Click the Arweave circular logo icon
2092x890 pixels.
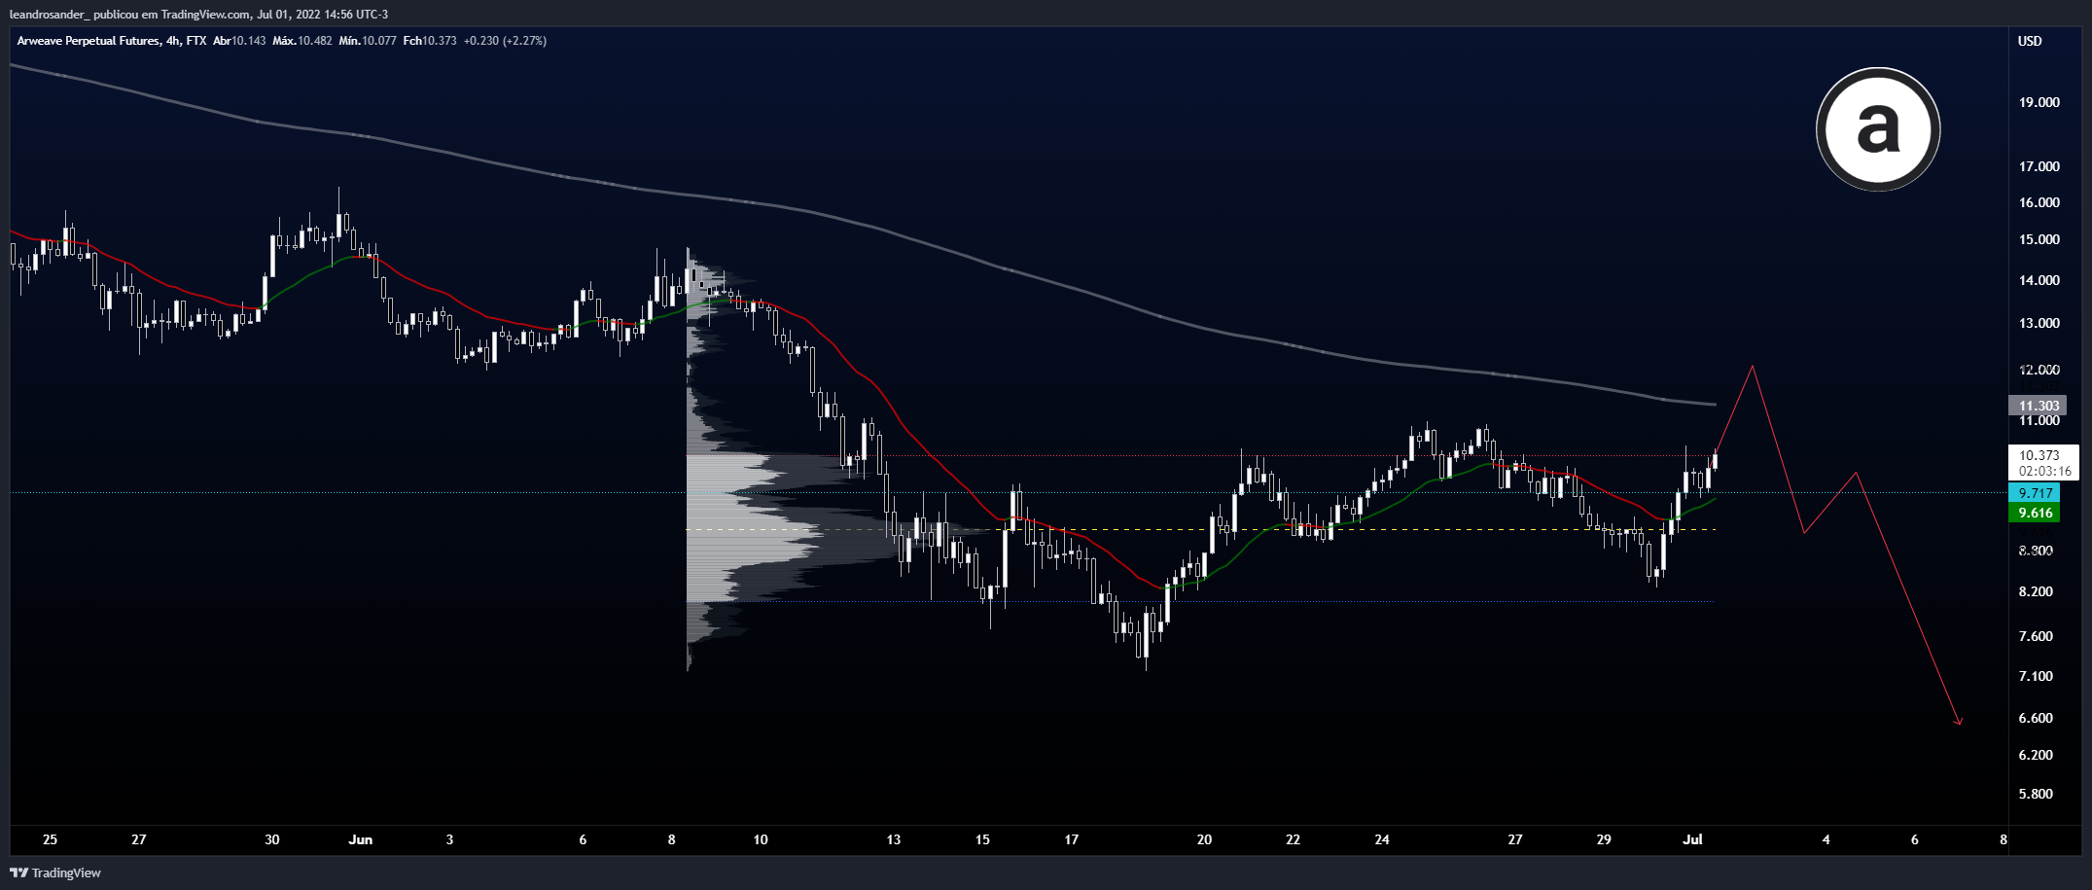[1878, 129]
